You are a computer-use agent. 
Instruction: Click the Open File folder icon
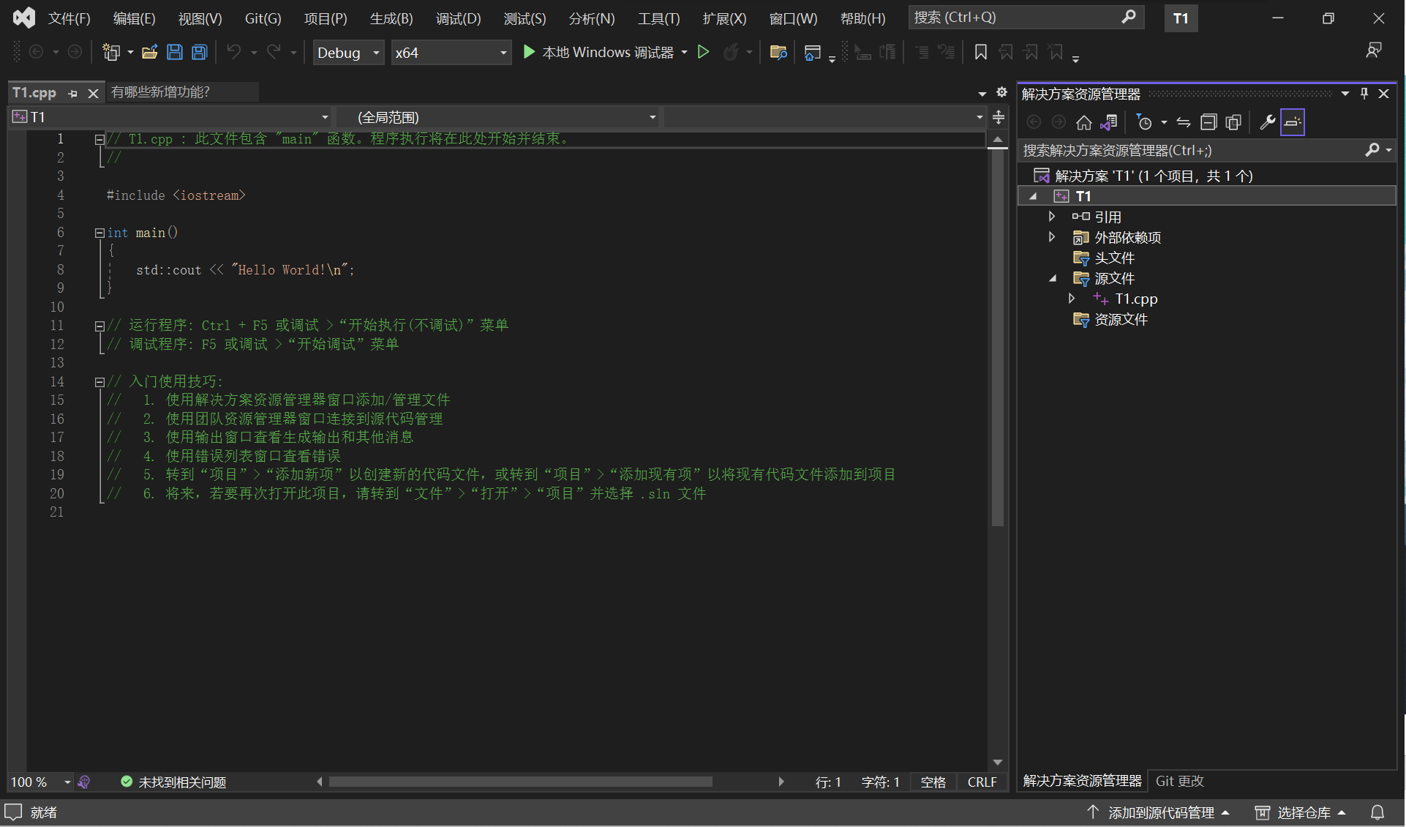point(150,52)
